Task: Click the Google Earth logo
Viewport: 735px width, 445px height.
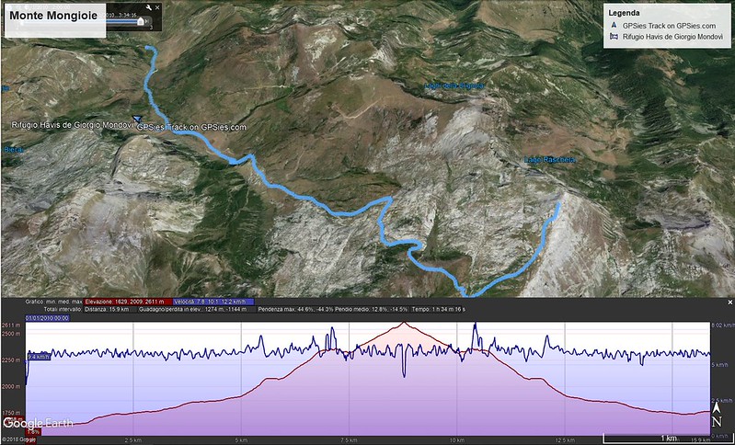Action: pos(38,424)
